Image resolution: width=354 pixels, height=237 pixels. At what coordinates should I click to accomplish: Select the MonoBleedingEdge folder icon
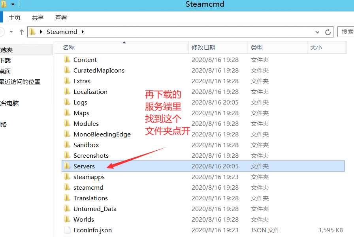pos(67,134)
